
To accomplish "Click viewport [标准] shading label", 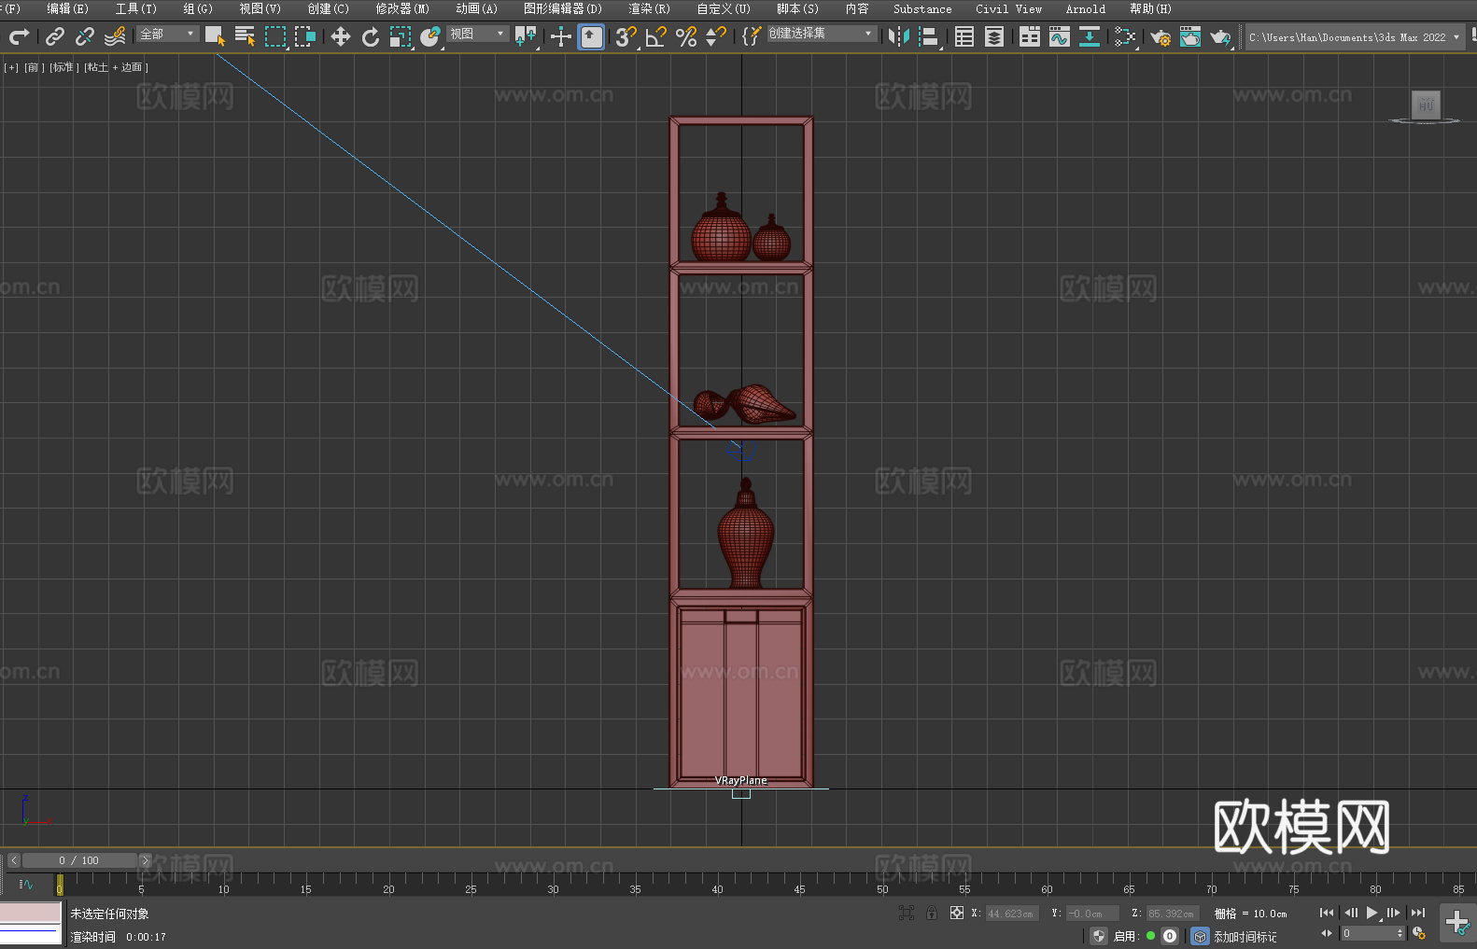I will pos(64,67).
